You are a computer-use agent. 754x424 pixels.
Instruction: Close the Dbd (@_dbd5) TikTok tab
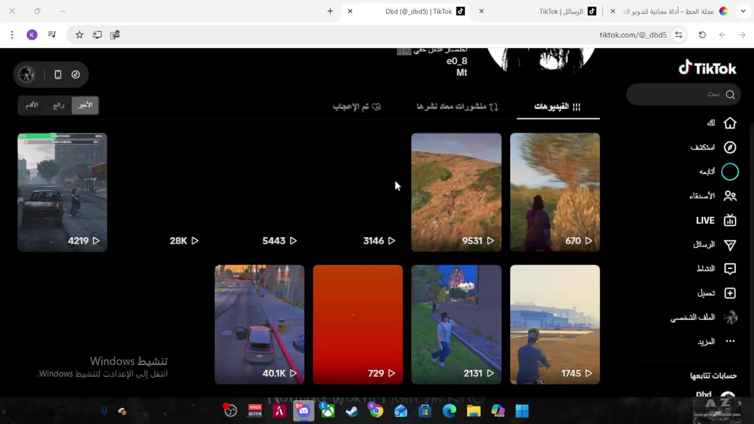point(350,11)
